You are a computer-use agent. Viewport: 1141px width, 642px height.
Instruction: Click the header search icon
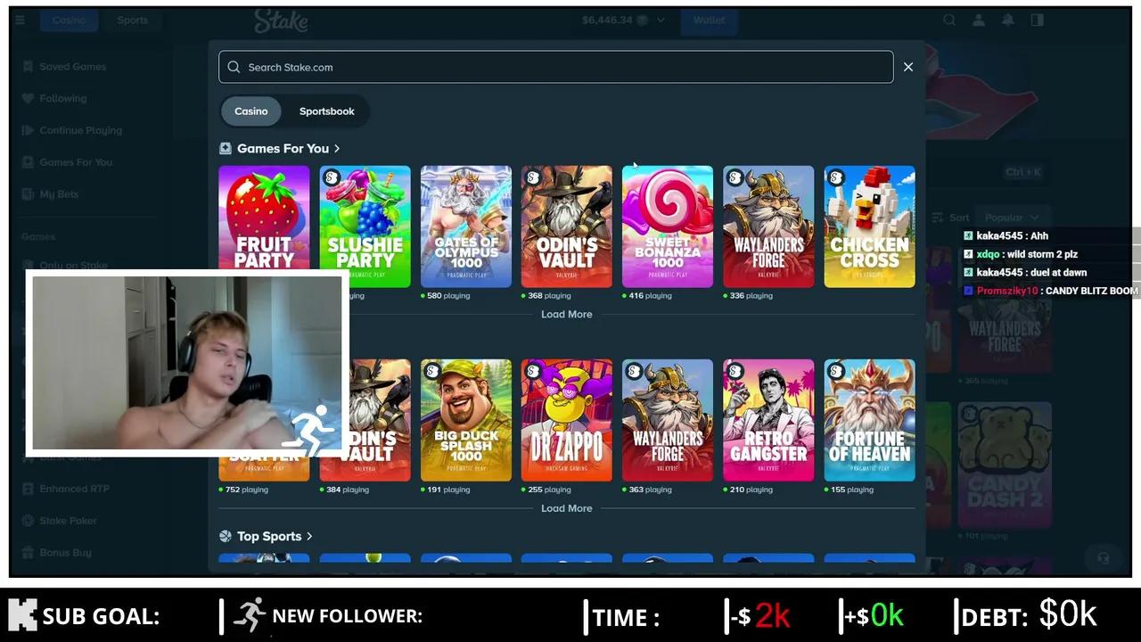(x=949, y=20)
